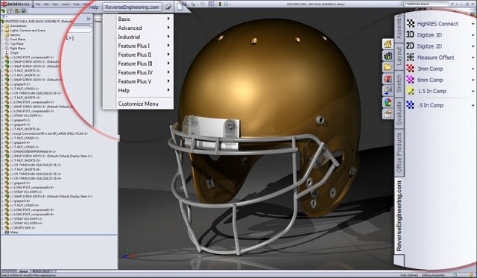This screenshot has width=477, height=278.
Task: Open the View Palette task pane icon
Action: [388, 90]
